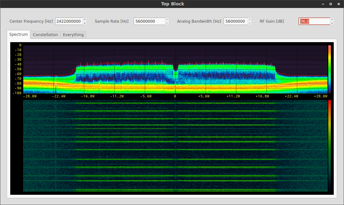Increment Center Frequency using its up arrow
The width and height of the screenshot is (344, 205).
84,19
